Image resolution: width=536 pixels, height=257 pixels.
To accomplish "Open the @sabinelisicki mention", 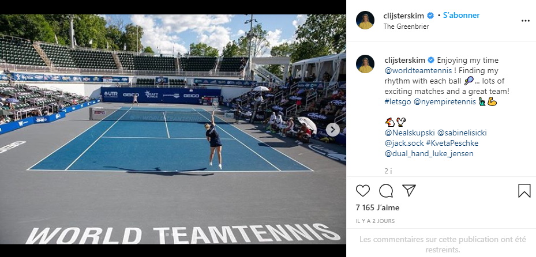I will coord(462,133).
